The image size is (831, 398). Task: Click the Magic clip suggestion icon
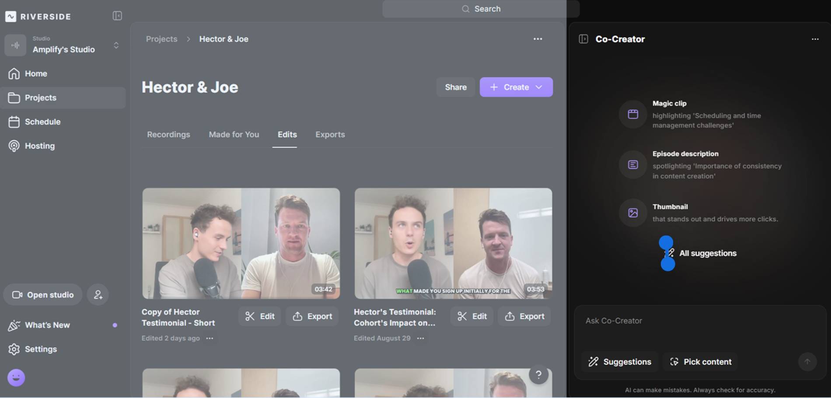coord(632,114)
